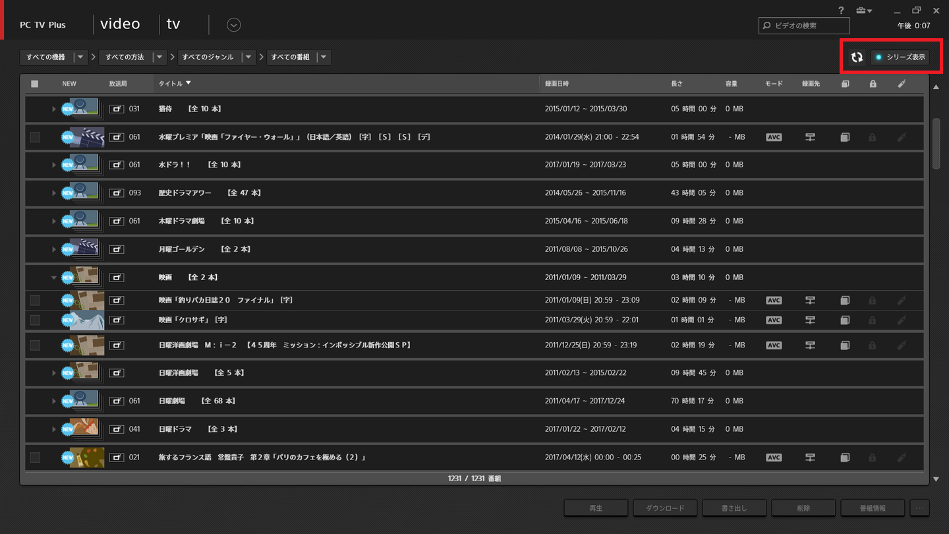The image size is (949, 534).
Task: Tick the checkbox for 映画「クロサギ」
Action: (x=35, y=320)
